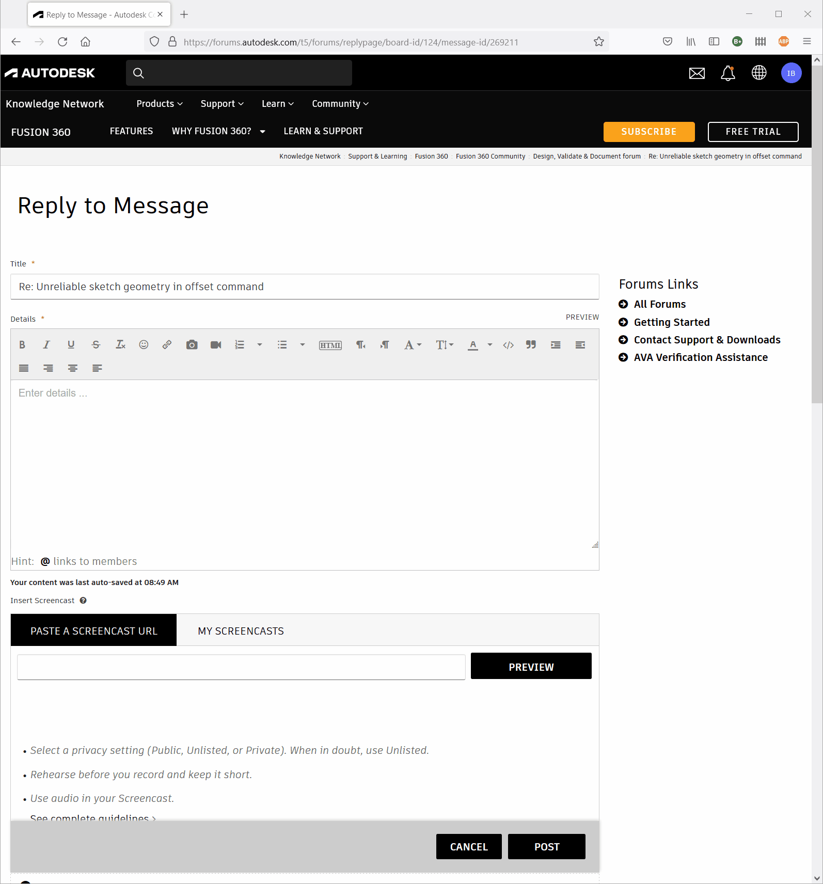Insert a hyperlink using the link icon
The height and width of the screenshot is (884, 823).
(x=167, y=345)
